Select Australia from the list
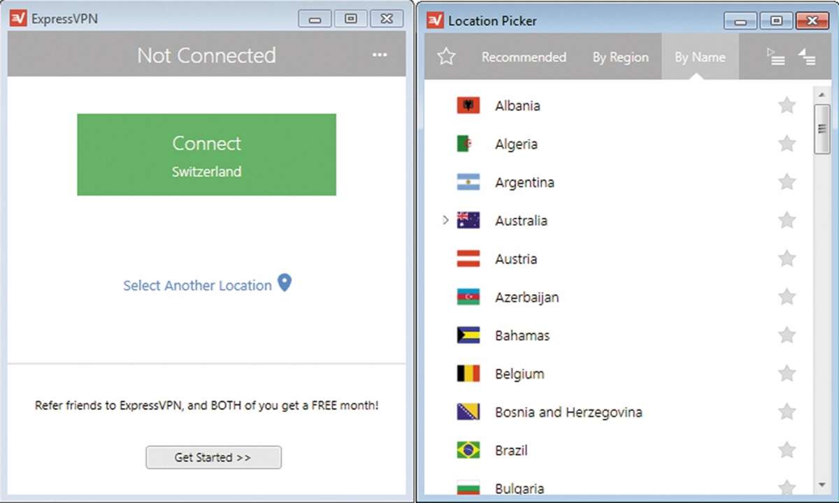The width and height of the screenshot is (839, 503). [x=521, y=220]
